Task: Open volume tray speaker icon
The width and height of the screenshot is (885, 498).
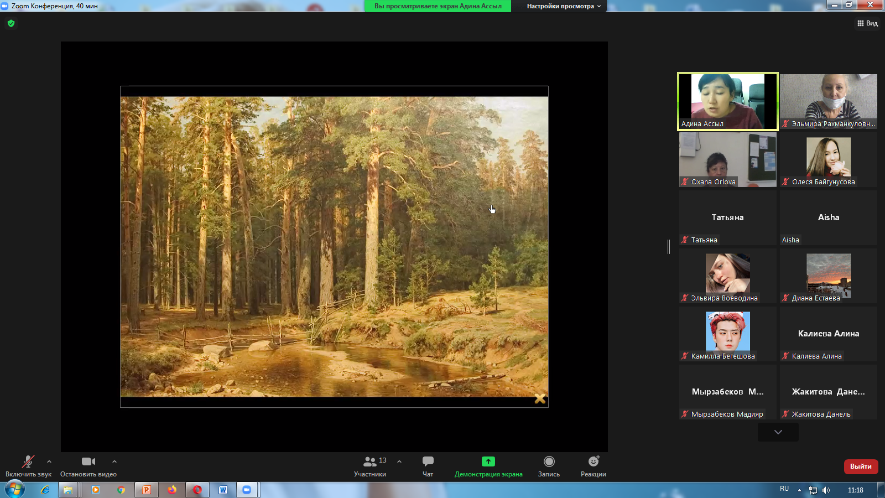Action: (x=826, y=490)
